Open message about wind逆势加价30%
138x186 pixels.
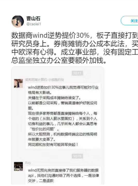point(63,116)
